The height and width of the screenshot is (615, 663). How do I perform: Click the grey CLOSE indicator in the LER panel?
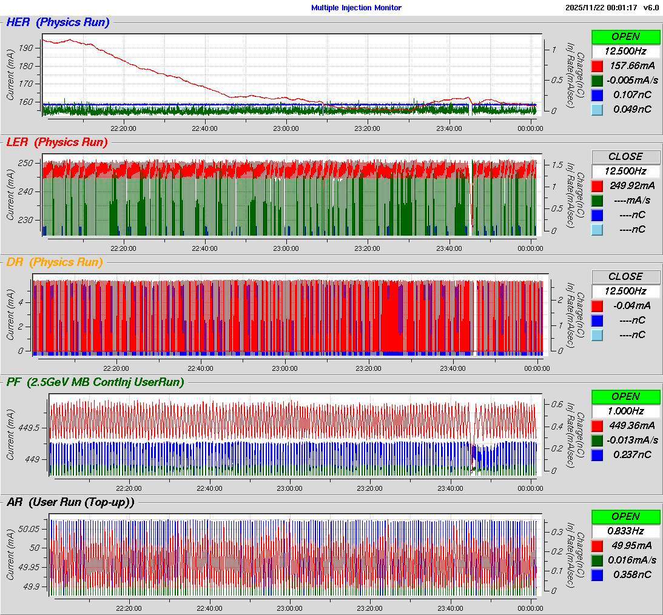click(x=625, y=156)
